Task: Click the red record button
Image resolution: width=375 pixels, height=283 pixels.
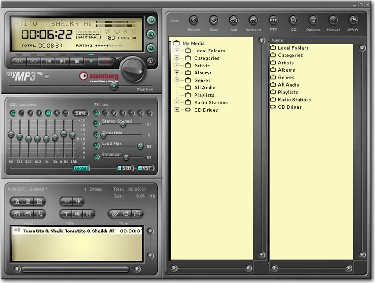Action: click(x=105, y=61)
